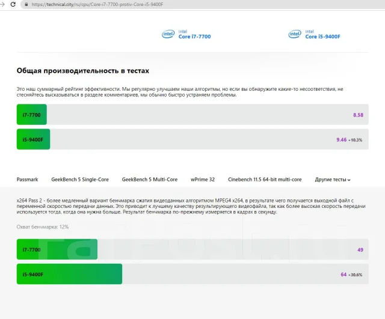Screen dimensions: 385x319
Task: Click the +10.3% difference label
Action: click(x=356, y=140)
